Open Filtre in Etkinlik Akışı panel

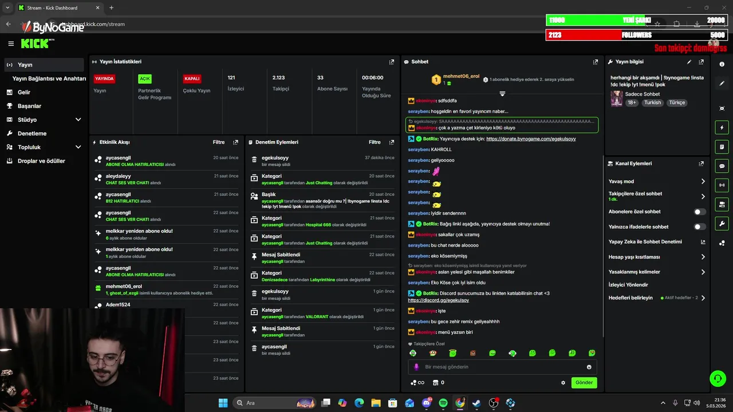pos(219,142)
